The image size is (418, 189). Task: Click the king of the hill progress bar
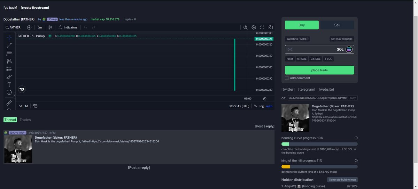point(319,167)
